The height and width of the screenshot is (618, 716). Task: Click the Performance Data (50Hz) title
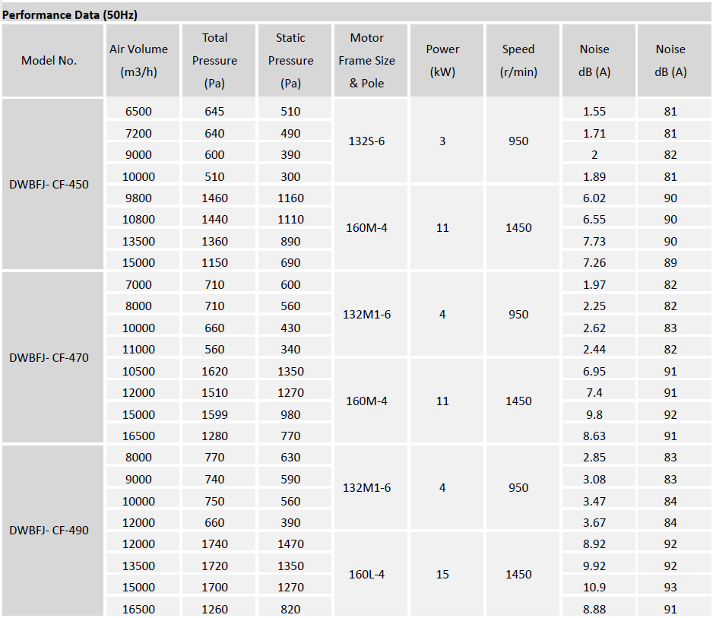pyautogui.click(x=70, y=14)
